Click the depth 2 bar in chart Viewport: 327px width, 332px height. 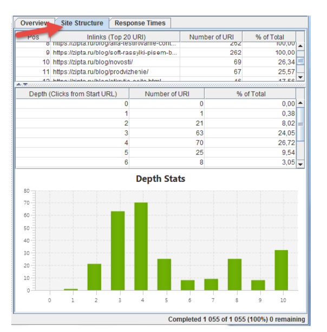point(94,277)
